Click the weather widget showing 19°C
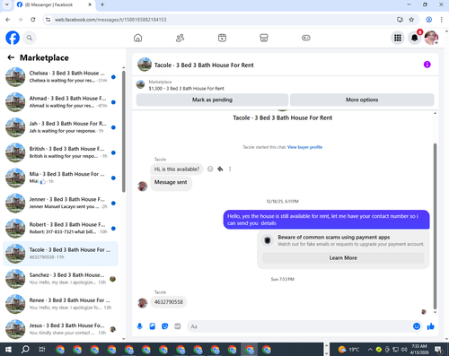 point(348,349)
